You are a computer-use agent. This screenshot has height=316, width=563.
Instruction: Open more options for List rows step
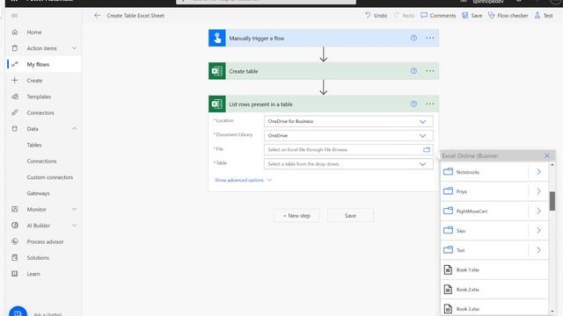[430, 104]
